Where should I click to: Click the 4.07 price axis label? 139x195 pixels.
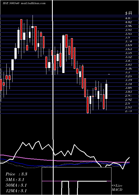point(128,18)
